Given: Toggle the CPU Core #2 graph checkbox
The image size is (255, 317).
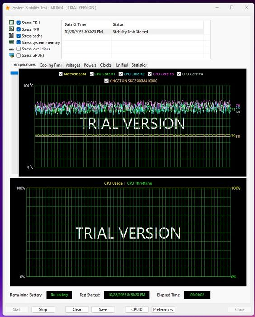Looking at the screenshot, I should coord(121,74).
